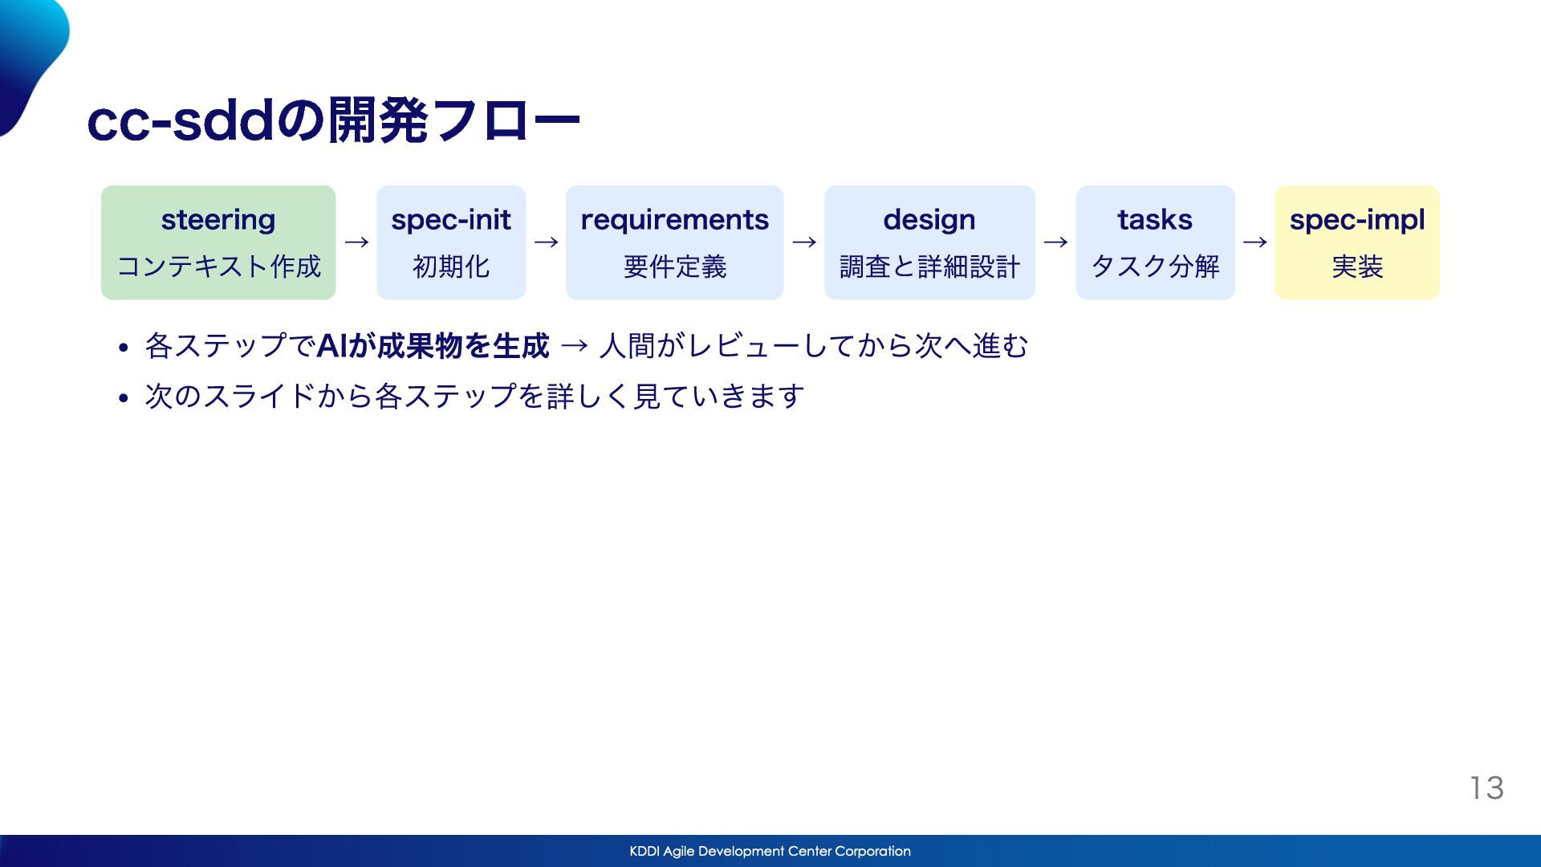Click arrow between steering and spec-init
The image size is (1541, 867).
click(356, 242)
